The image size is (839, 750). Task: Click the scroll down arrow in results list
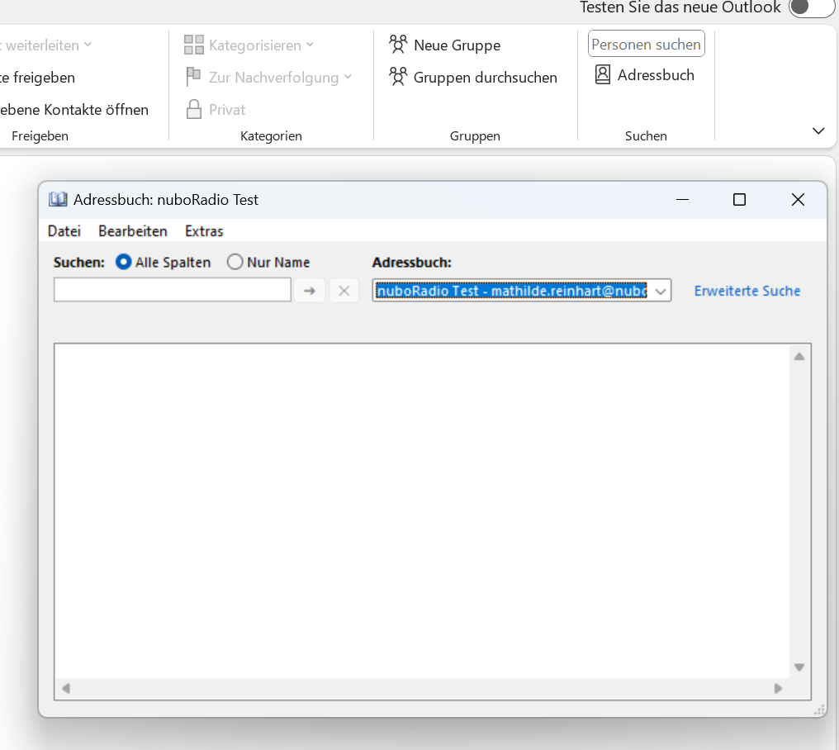click(799, 667)
